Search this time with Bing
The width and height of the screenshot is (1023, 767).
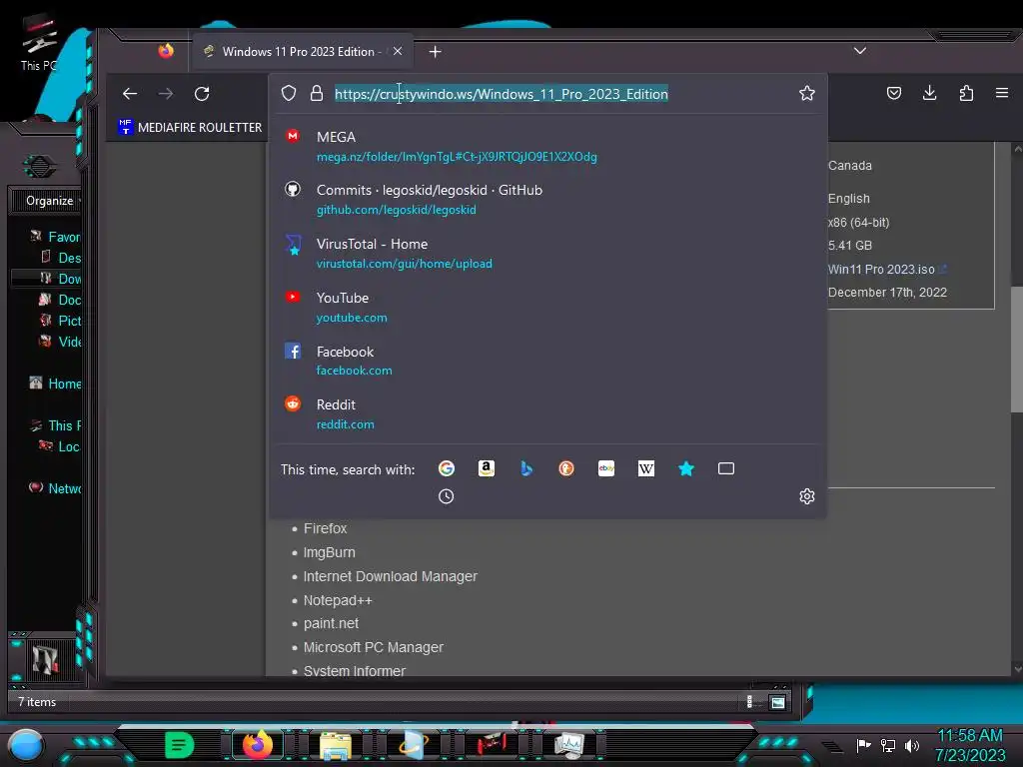click(526, 468)
